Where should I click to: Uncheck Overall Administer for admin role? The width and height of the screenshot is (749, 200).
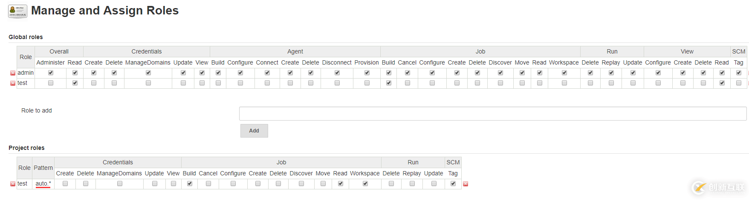pos(51,73)
